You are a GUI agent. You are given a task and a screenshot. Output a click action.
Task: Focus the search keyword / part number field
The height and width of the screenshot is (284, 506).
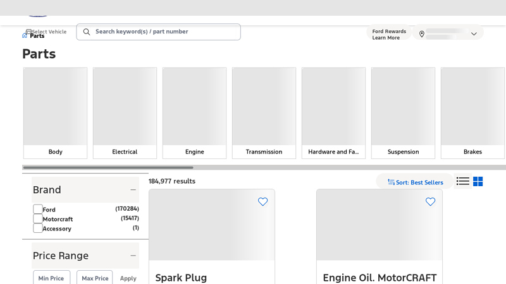(159, 32)
